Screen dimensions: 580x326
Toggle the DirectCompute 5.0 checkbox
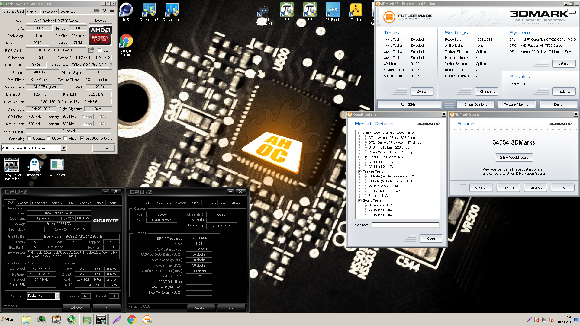pos(82,139)
